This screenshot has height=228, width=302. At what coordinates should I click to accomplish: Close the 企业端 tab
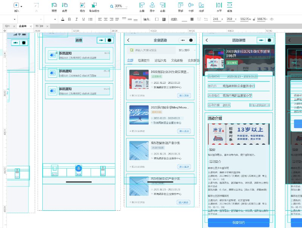pyautogui.click(x=31, y=26)
